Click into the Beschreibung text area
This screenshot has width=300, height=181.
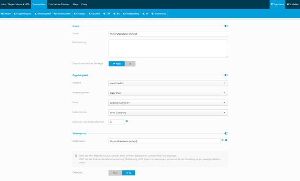point(168,48)
